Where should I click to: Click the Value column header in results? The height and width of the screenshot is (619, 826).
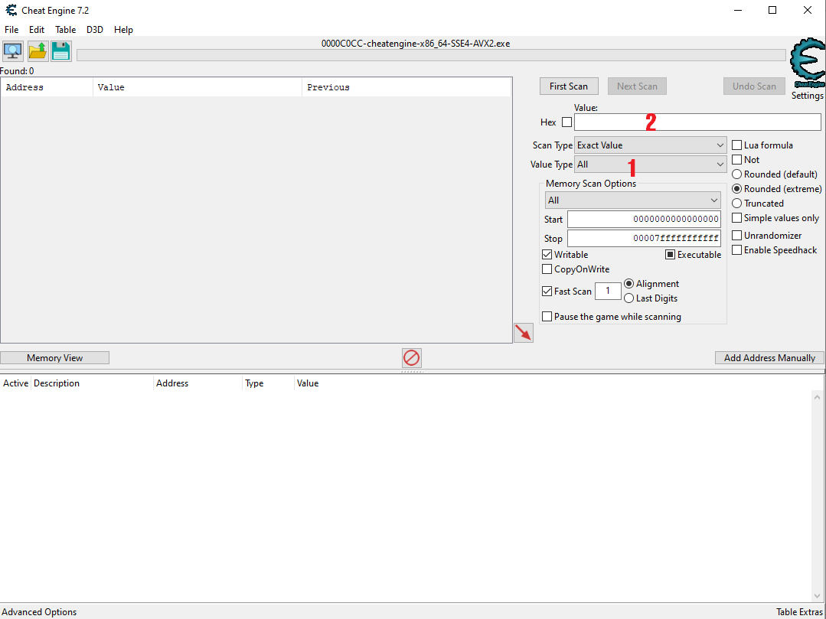coord(198,87)
